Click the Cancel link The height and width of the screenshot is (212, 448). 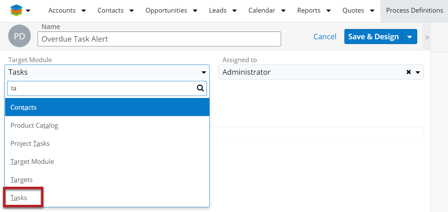(x=325, y=37)
